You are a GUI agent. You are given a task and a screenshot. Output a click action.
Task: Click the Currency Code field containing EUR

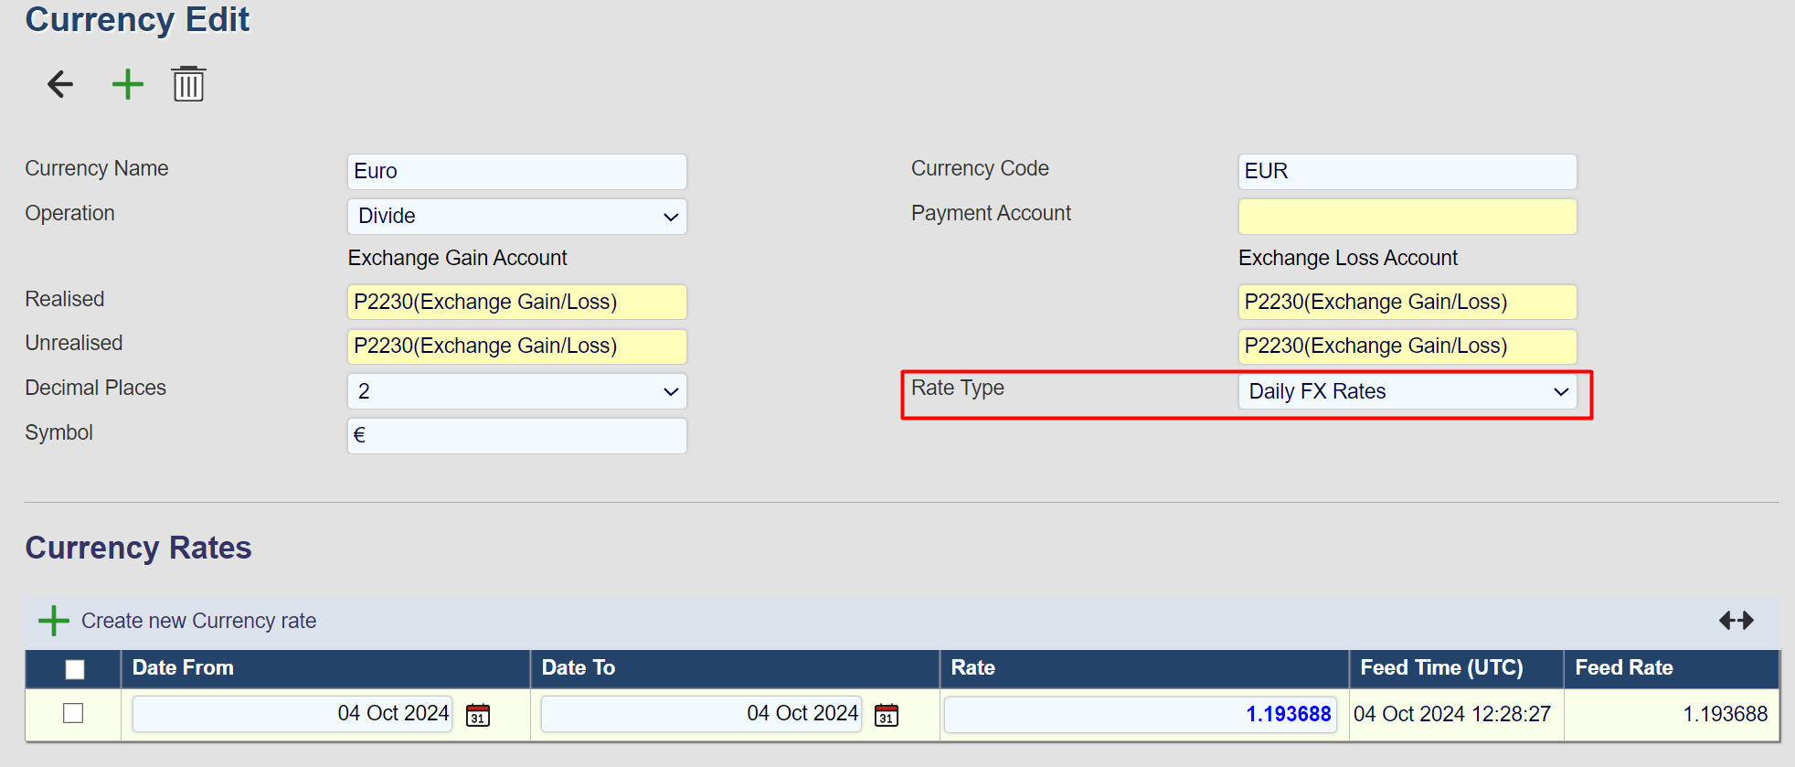pos(1407,172)
